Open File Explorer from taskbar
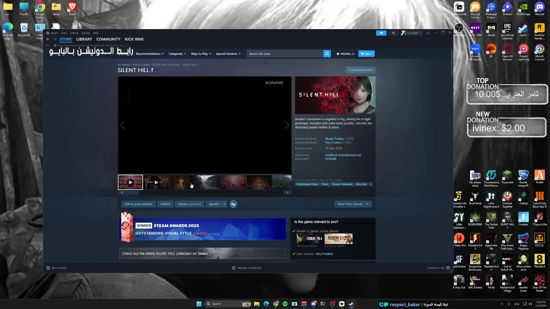 [257, 304]
